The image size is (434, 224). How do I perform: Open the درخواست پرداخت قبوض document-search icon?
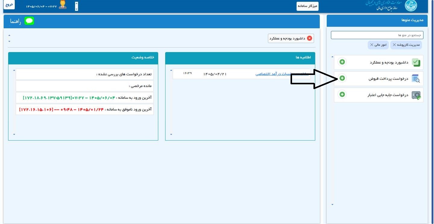tap(416, 79)
